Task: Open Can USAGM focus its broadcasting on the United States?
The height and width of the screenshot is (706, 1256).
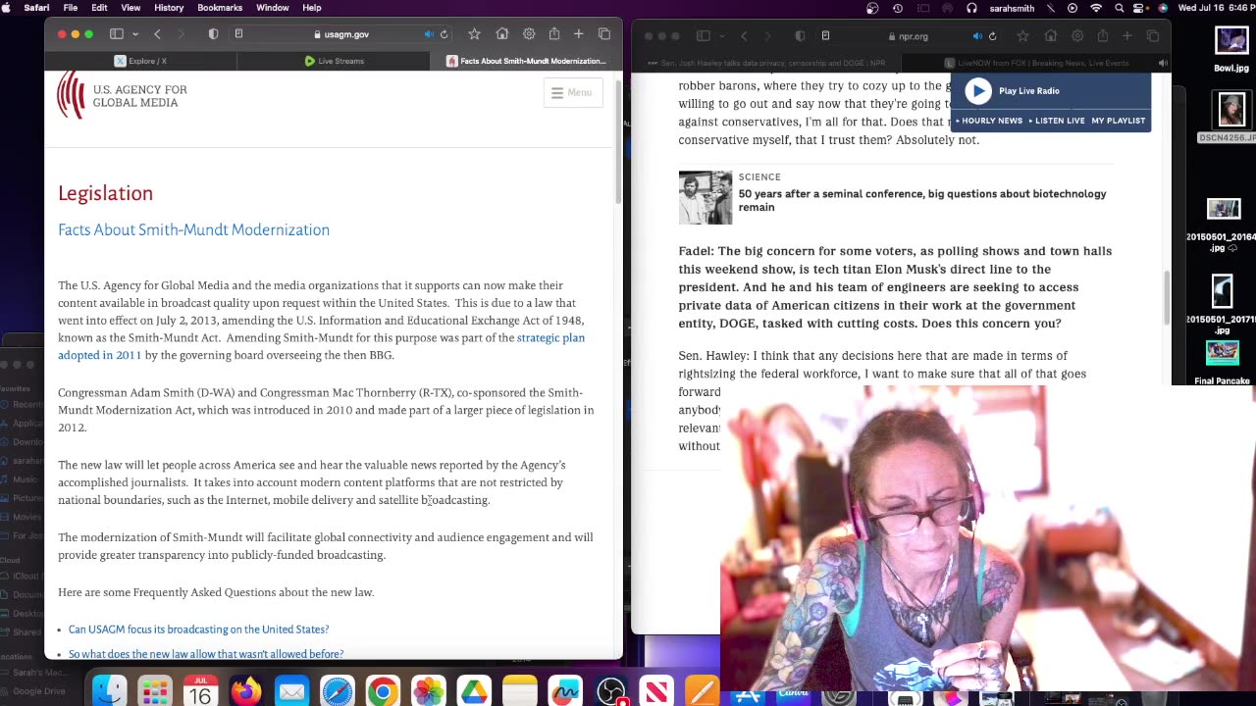Action: tap(198, 630)
